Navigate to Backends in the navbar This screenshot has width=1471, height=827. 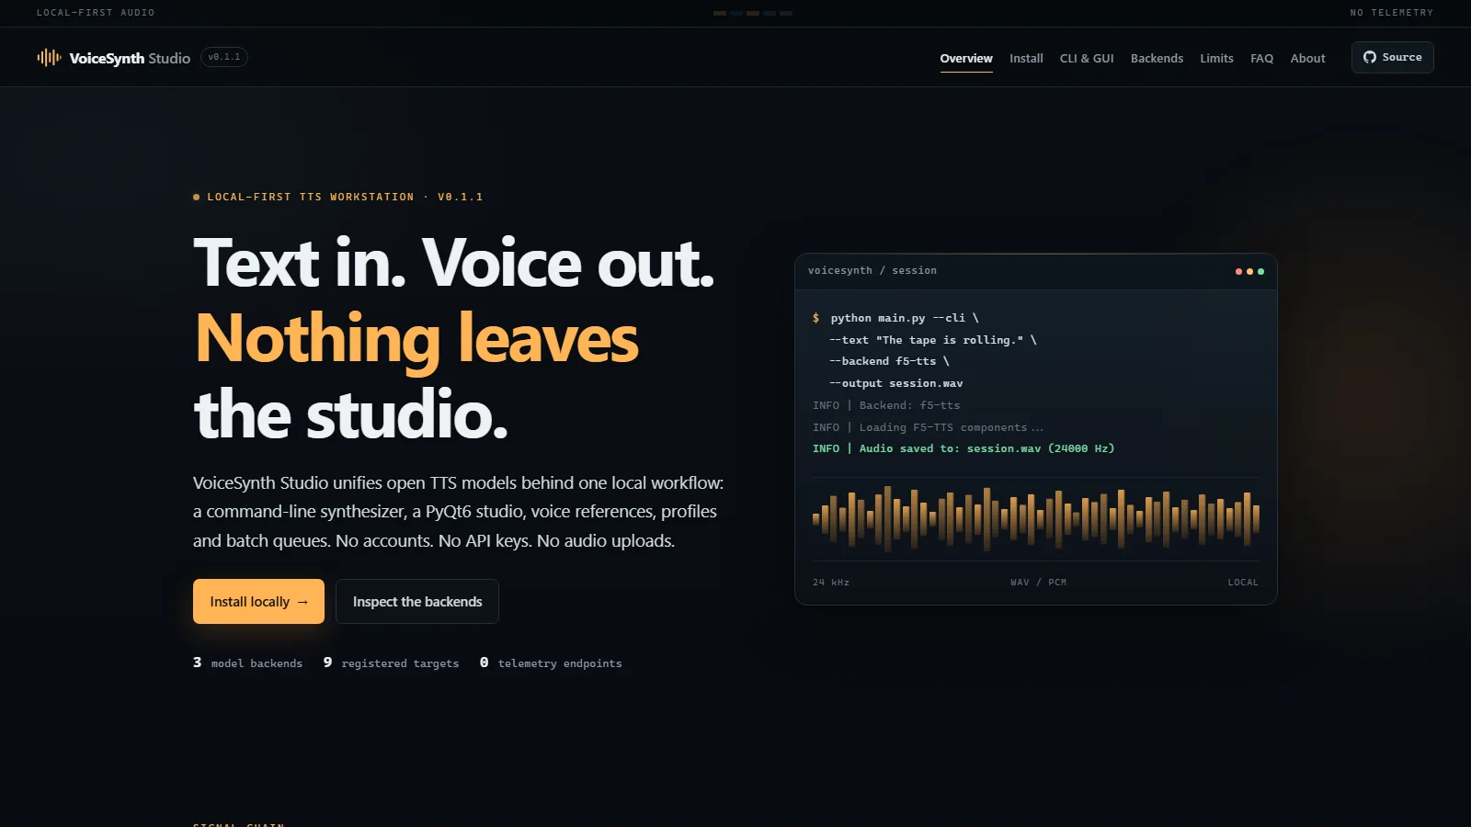[x=1157, y=58]
